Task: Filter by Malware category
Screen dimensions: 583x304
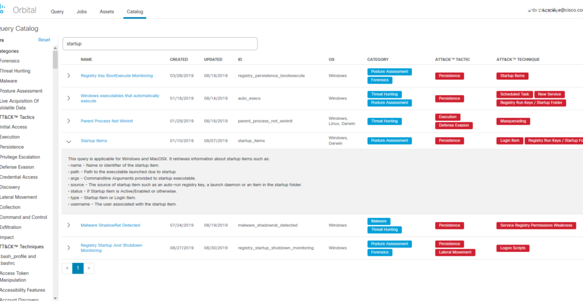Action: 9,81
